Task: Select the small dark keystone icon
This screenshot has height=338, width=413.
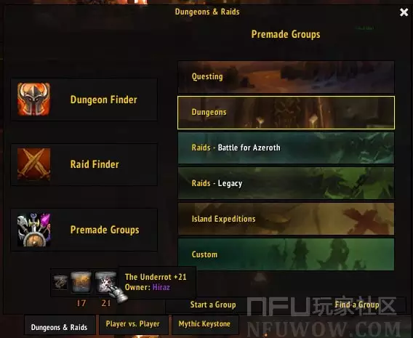Action: click(60, 282)
